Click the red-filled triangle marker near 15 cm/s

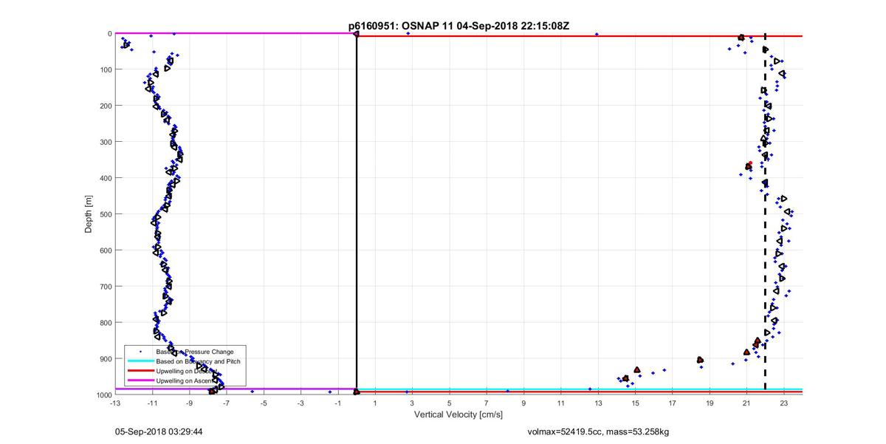[637, 369]
